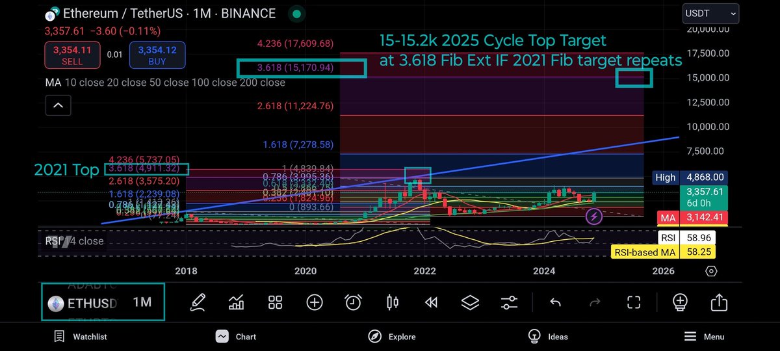This screenshot has width=780, height=351.
Task: Open the ETHUSD symbol search
Action: (84, 302)
